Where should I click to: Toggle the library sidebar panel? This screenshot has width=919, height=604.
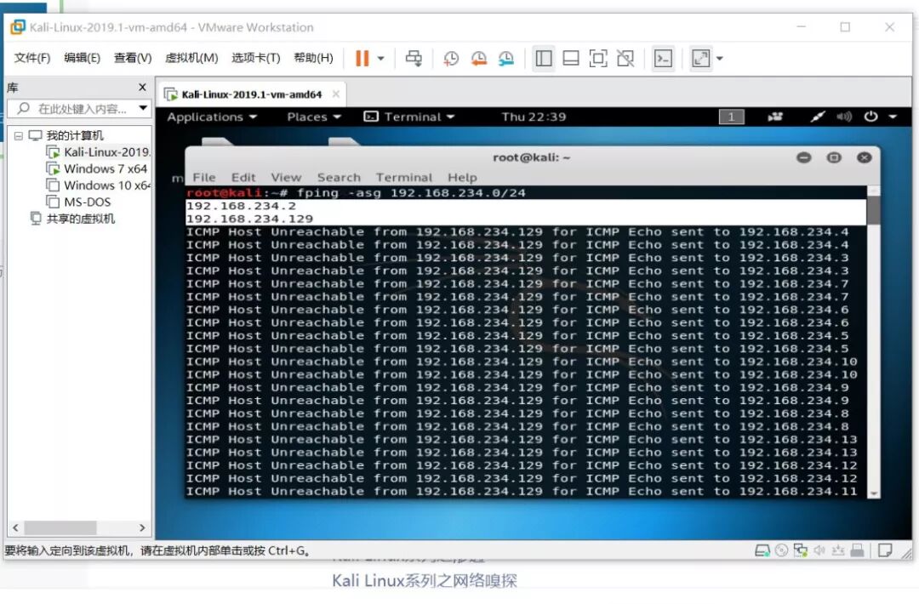542,58
